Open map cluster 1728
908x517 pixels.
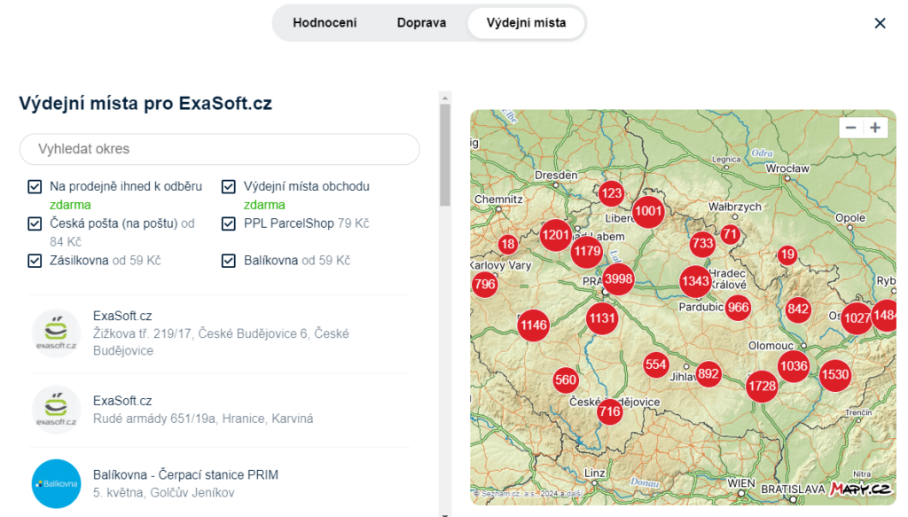(762, 386)
